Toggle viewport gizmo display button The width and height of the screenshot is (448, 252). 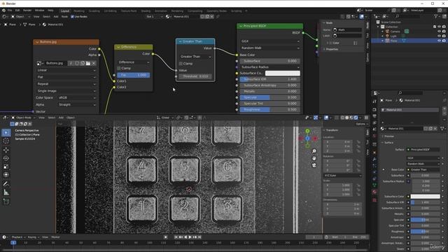pyautogui.click(x=316, y=118)
